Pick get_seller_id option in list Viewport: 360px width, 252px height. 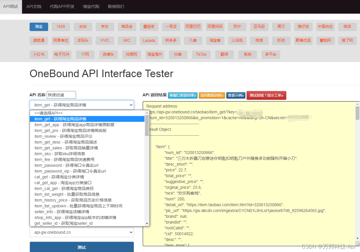[87, 223]
